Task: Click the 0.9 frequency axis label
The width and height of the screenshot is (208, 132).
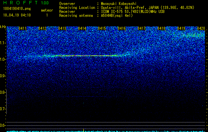Action: (2, 76)
